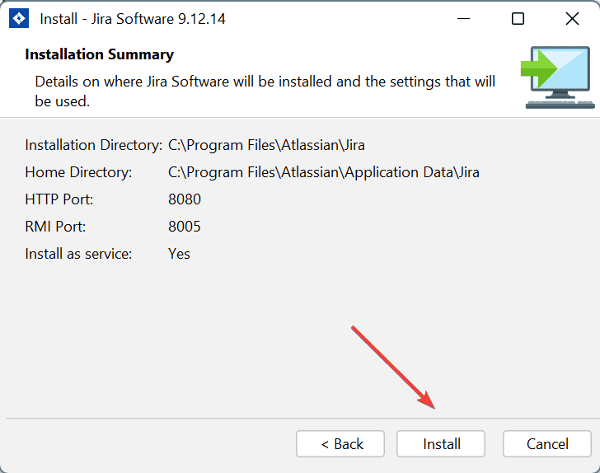Close the installer window
600x473 pixels.
[572, 19]
